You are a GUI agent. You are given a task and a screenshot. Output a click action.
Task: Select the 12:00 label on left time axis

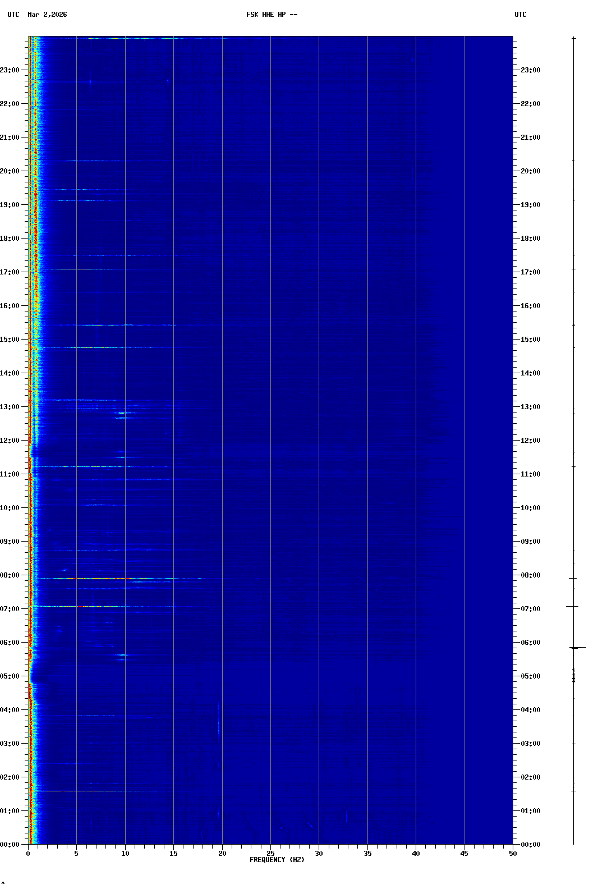[10, 441]
